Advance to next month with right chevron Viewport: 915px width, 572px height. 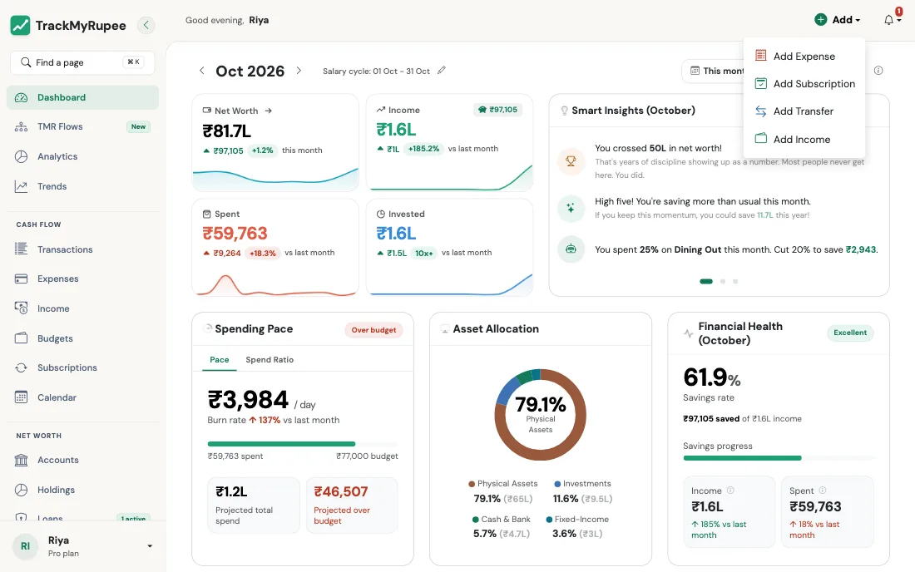pos(299,71)
